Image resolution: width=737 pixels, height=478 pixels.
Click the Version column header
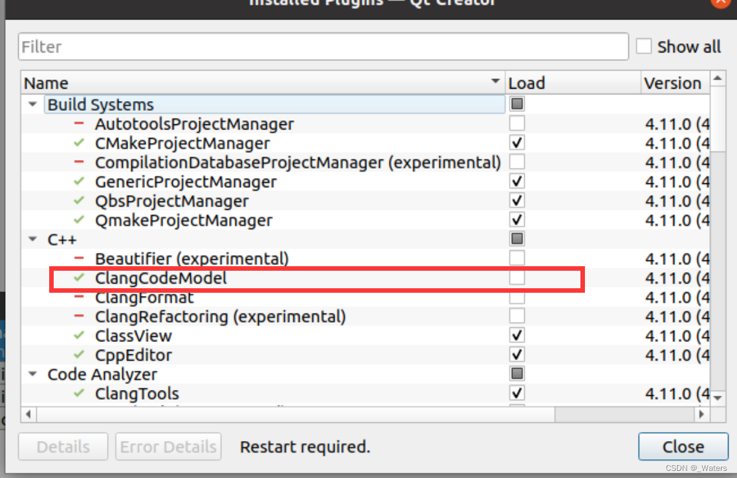[x=676, y=83]
